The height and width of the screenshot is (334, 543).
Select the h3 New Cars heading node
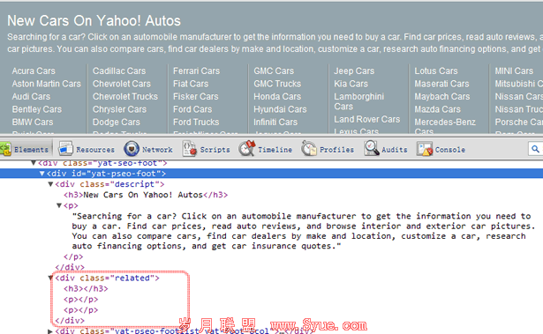click(x=146, y=195)
